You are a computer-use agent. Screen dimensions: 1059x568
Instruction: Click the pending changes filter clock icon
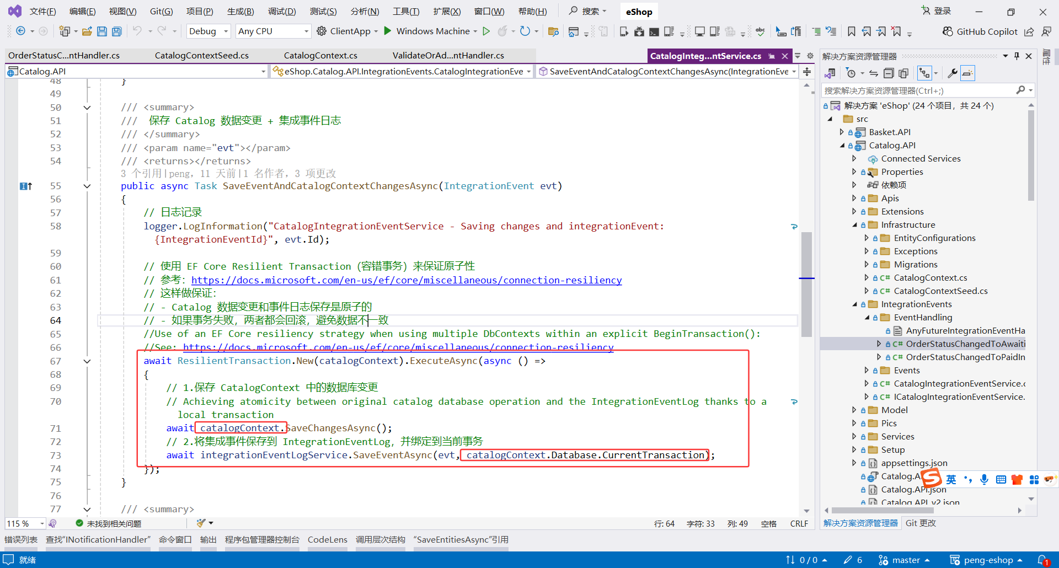pos(851,73)
